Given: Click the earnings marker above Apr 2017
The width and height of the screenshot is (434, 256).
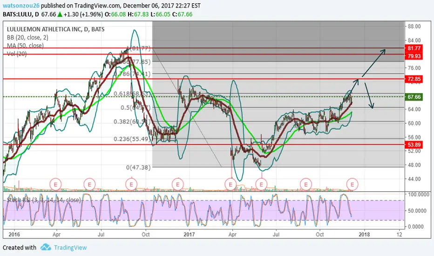Looking at the screenshot, I should pyautogui.click(x=231, y=184).
